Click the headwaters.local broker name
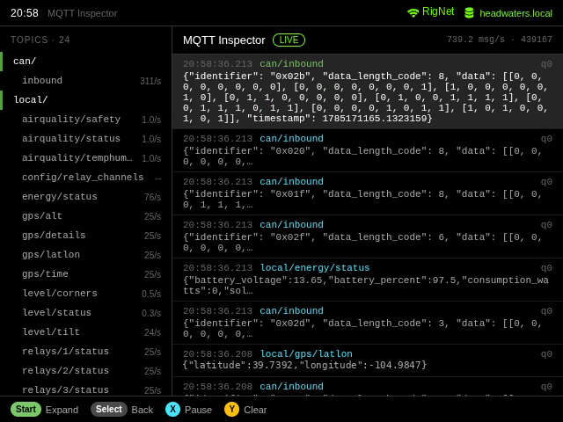563x422 pixels. (x=516, y=14)
